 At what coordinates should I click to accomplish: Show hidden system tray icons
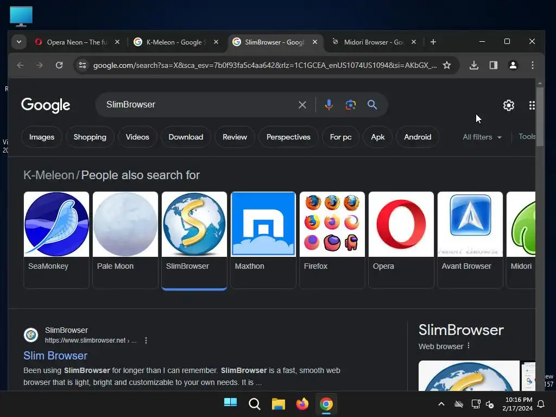[441, 404]
